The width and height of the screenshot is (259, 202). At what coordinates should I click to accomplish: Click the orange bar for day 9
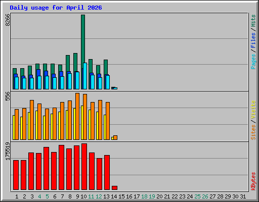pyautogui.click(x=77, y=117)
